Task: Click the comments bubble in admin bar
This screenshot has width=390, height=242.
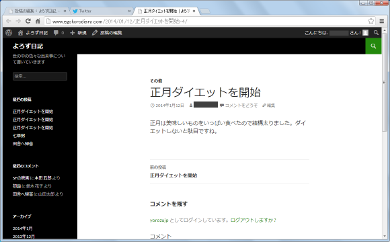Action: pos(58,32)
